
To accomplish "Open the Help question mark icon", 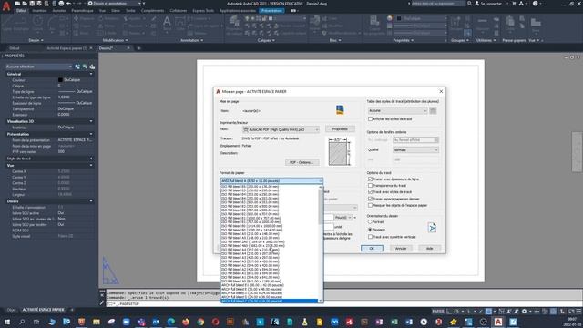I will click(535, 4).
